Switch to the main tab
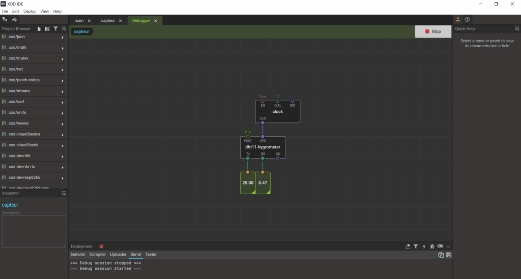Image resolution: width=521 pixels, height=279 pixels. tap(79, 20)
